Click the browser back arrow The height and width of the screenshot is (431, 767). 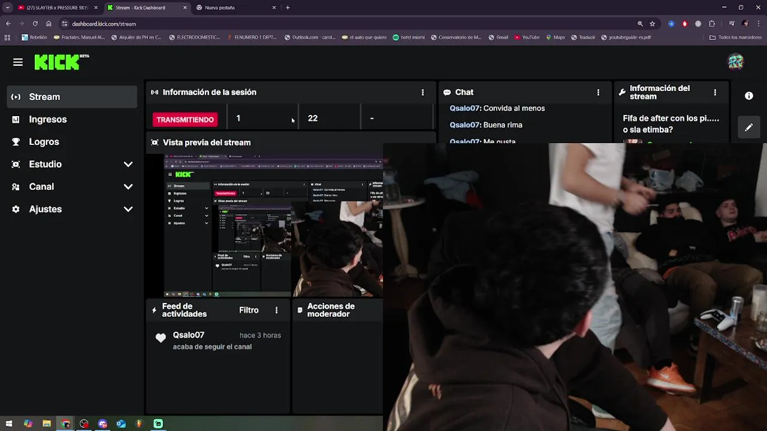pos(8,24)
